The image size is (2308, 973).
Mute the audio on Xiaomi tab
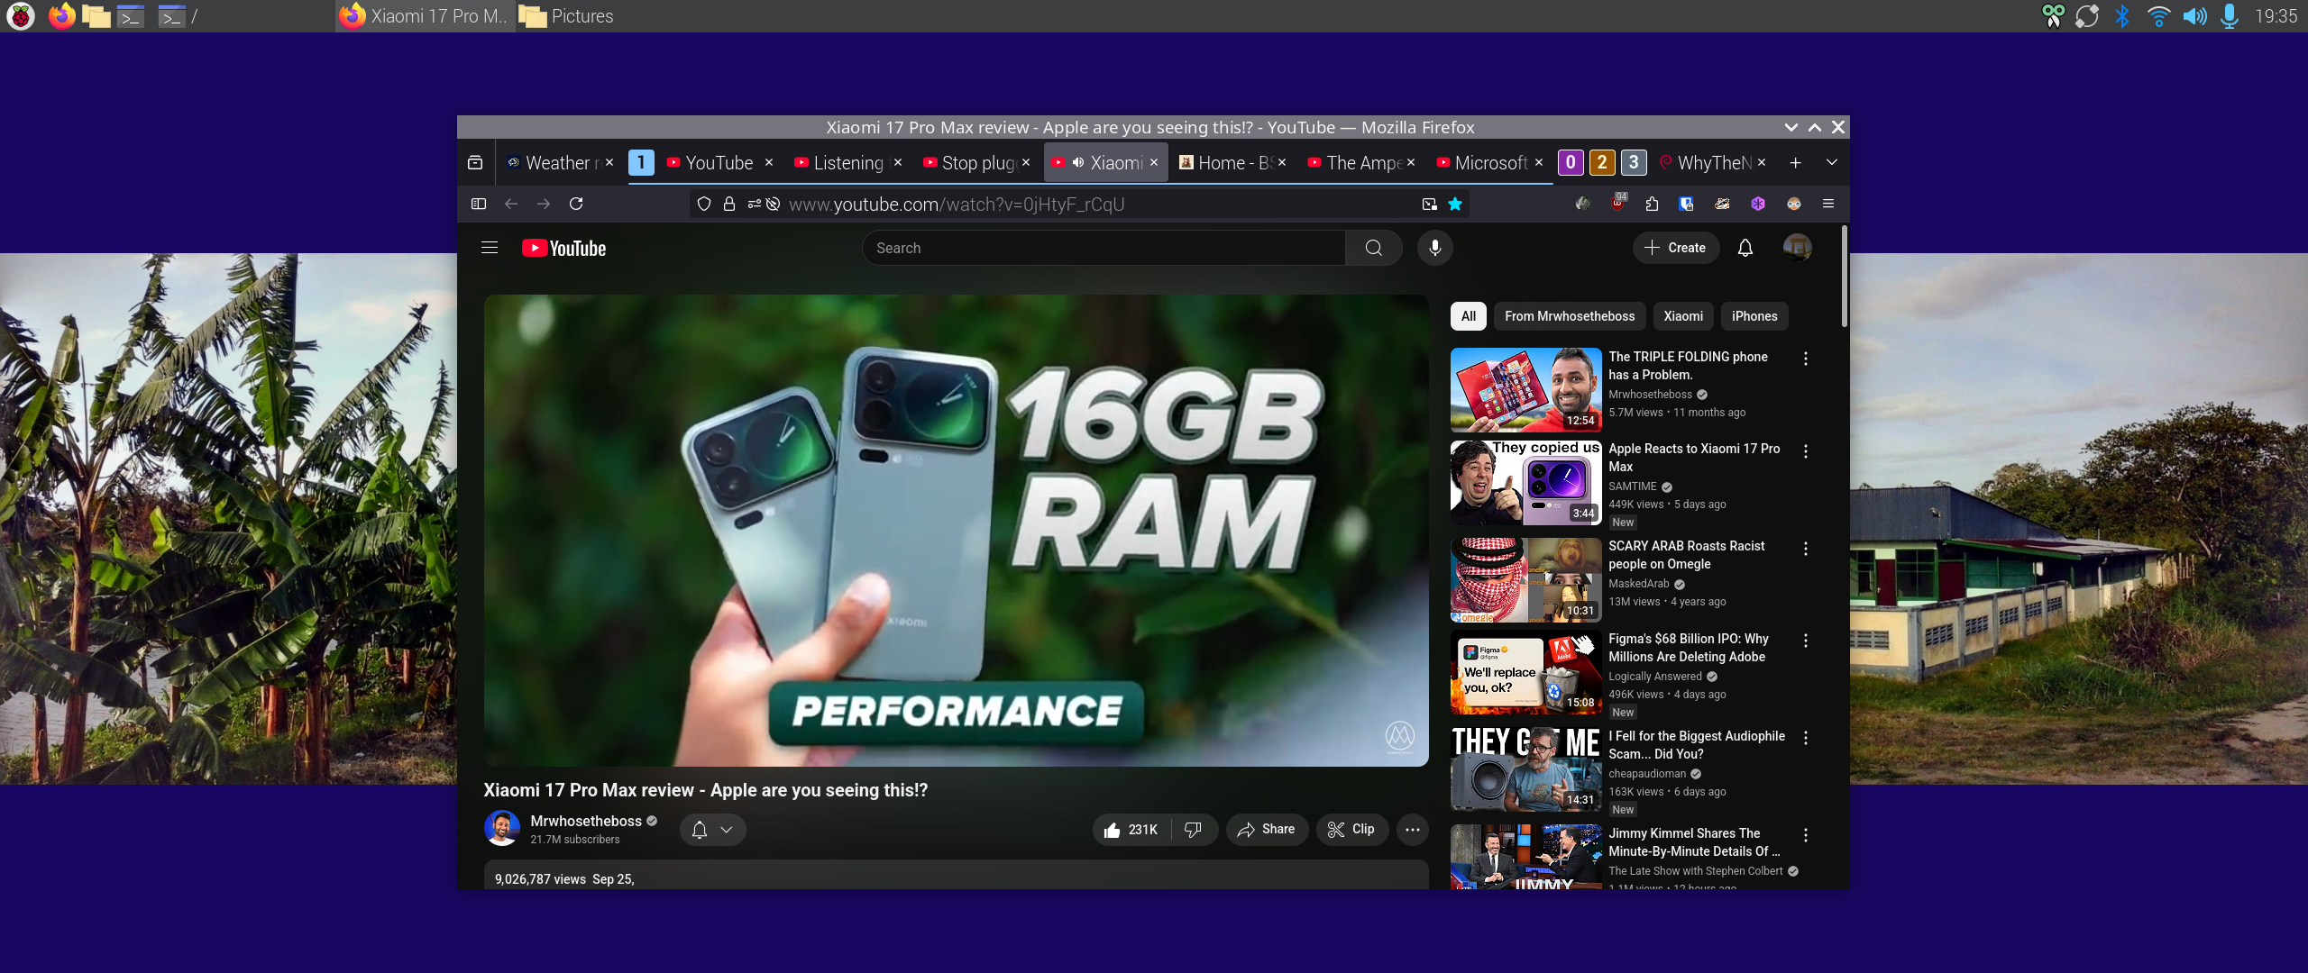click(1077, 162)
